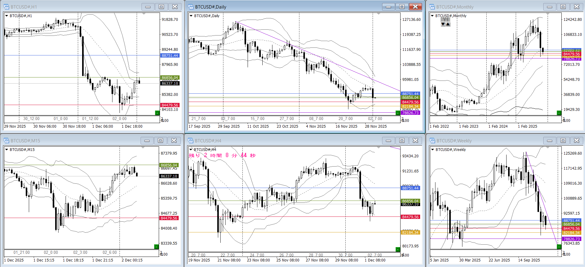This screenshot has width=585, height=267.
Task: Click the BTCUSD#,Monthly window title icon
Action: pos(432,7)
